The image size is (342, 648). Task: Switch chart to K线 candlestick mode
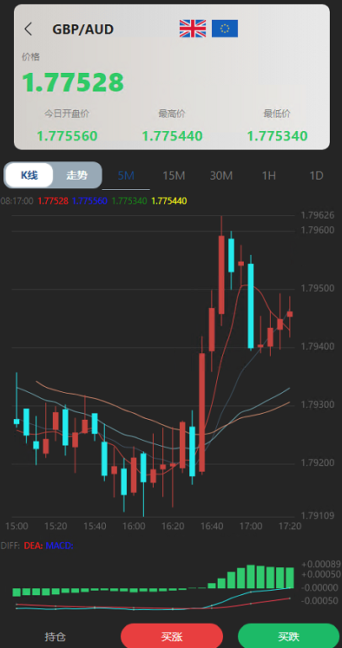click(x=30, y=175)
